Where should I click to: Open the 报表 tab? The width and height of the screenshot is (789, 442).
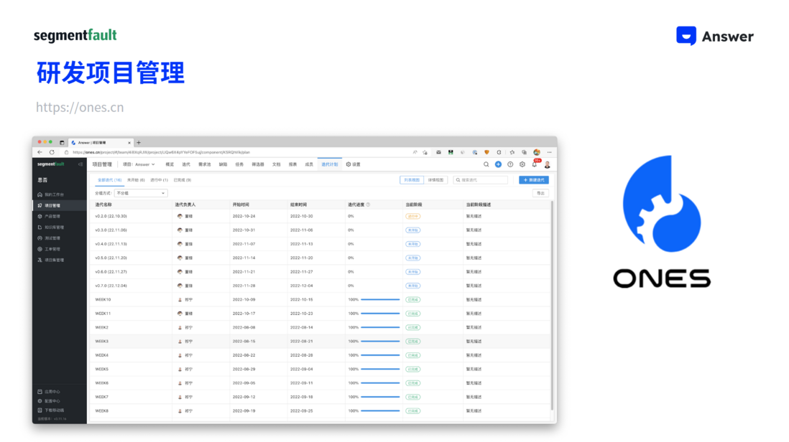pos(293,164)
